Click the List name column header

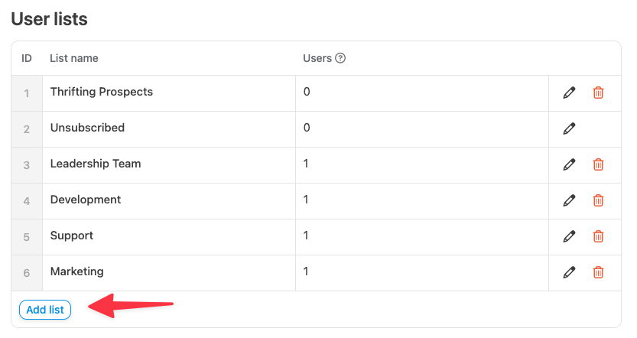pyautogui.click(x=74, y=58)
